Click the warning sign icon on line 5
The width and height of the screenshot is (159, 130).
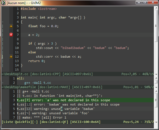(11, 26)
